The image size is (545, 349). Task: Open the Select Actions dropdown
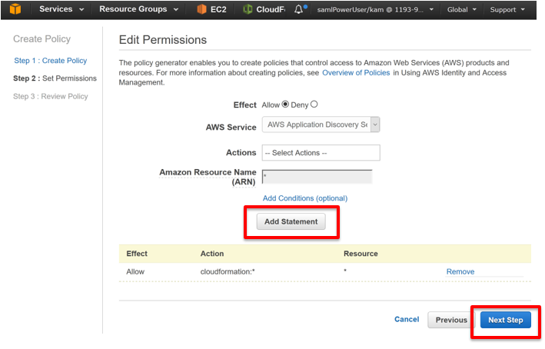click(x=321, y=153)
